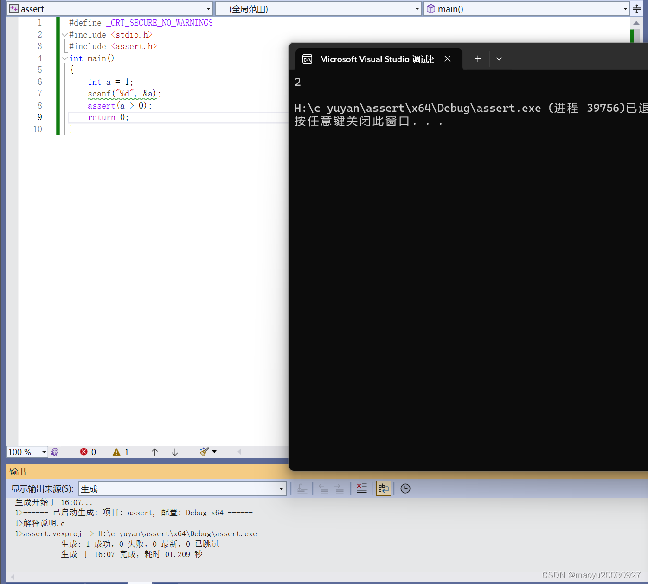Navigate to next item with the down arrow
Screen dimensions: 648x584
[x=174, y=451]
